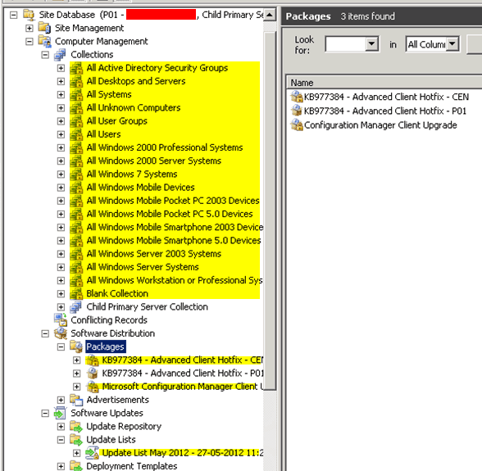The image size is (482, 471).
Task: Click the All Windows 7 Systems icon
Action: pos(76,174)
